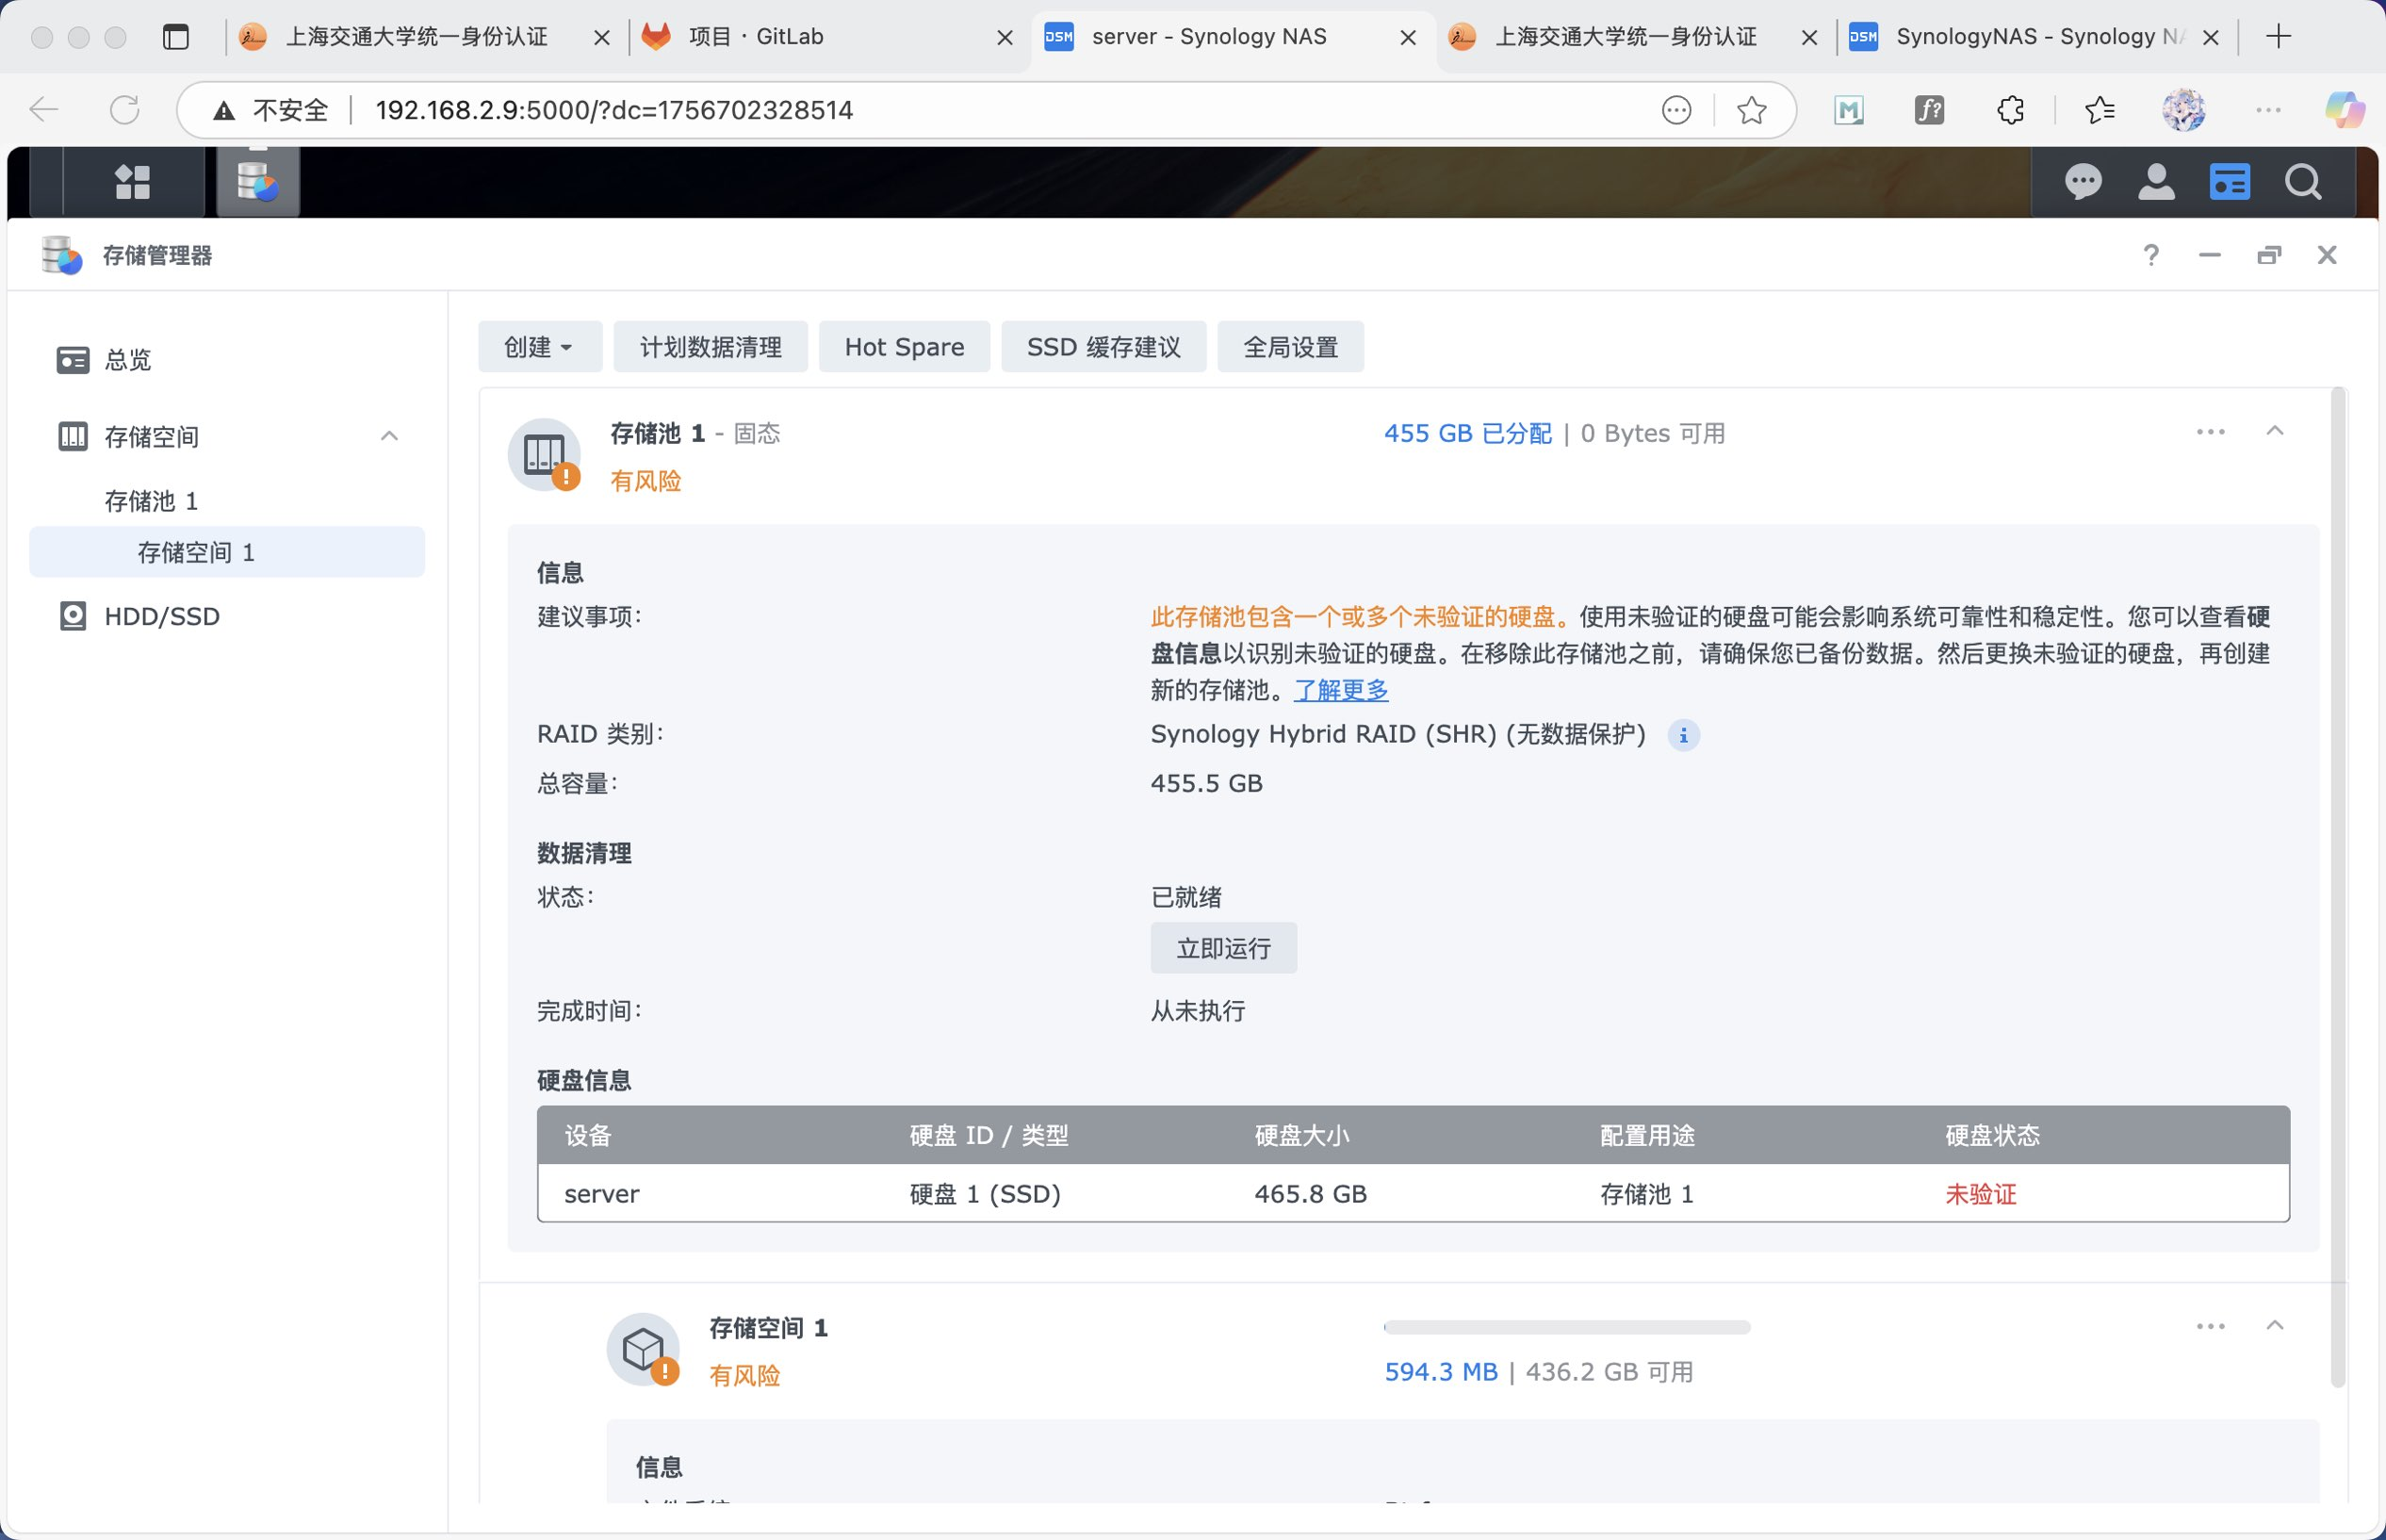Click the browser reload icon
The width and height of the screenshot is (2386, 1540).
(125, 110)
